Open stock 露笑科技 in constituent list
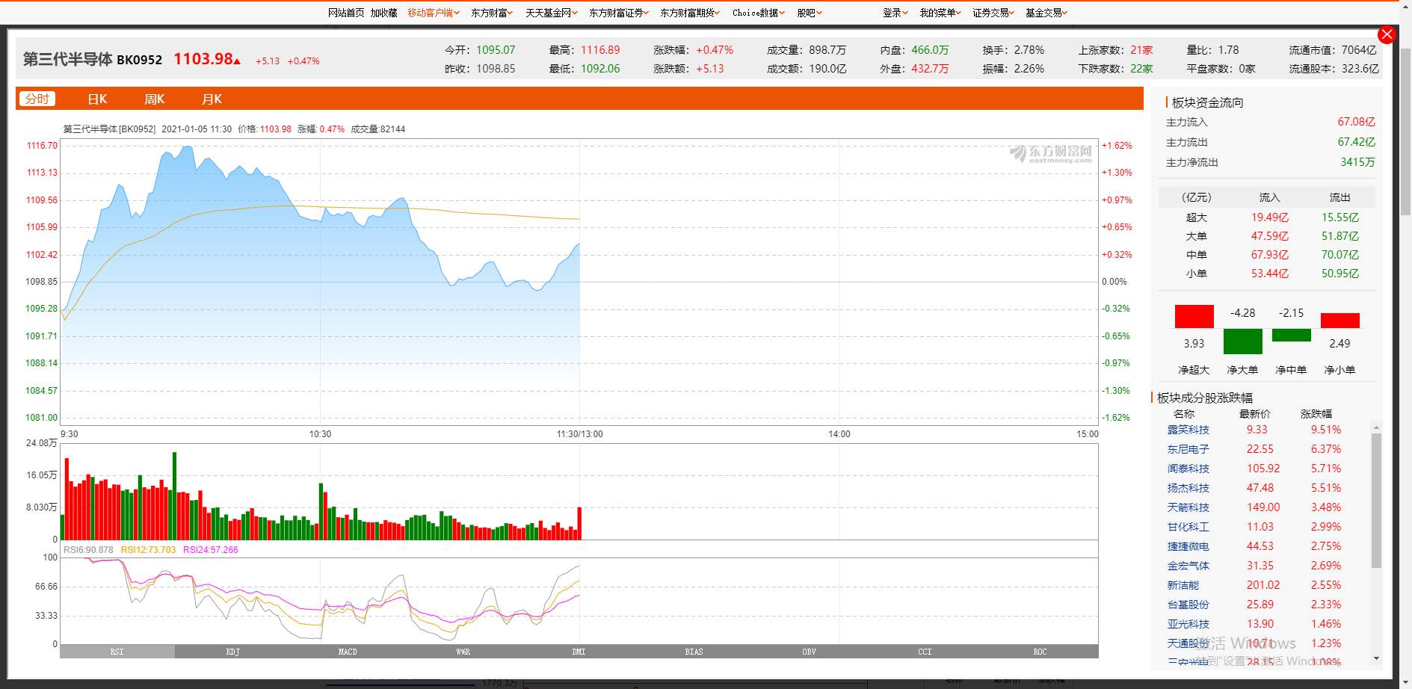This screenshot has width=1412, height=689. coord(1188,430)
